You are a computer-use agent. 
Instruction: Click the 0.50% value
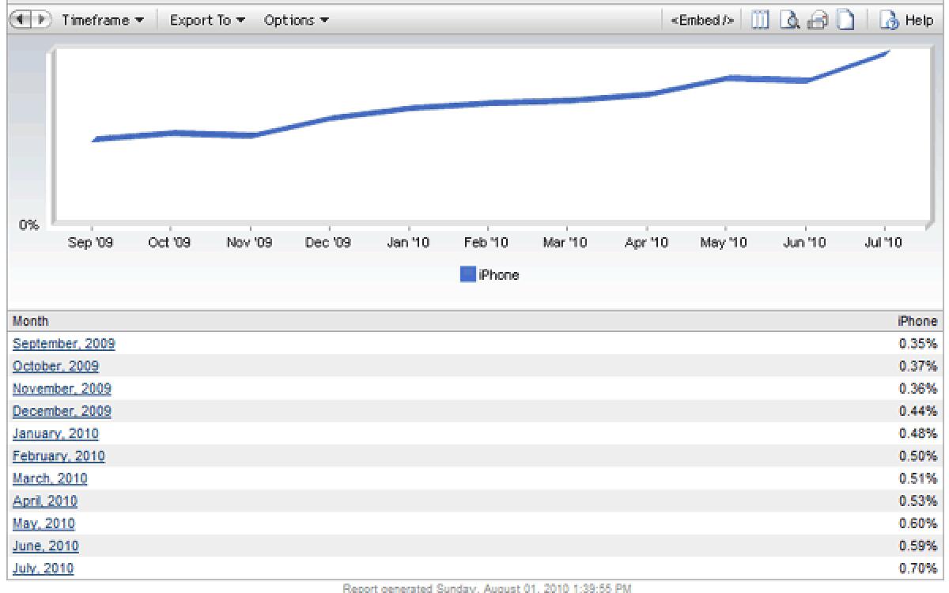pos(918,456)
